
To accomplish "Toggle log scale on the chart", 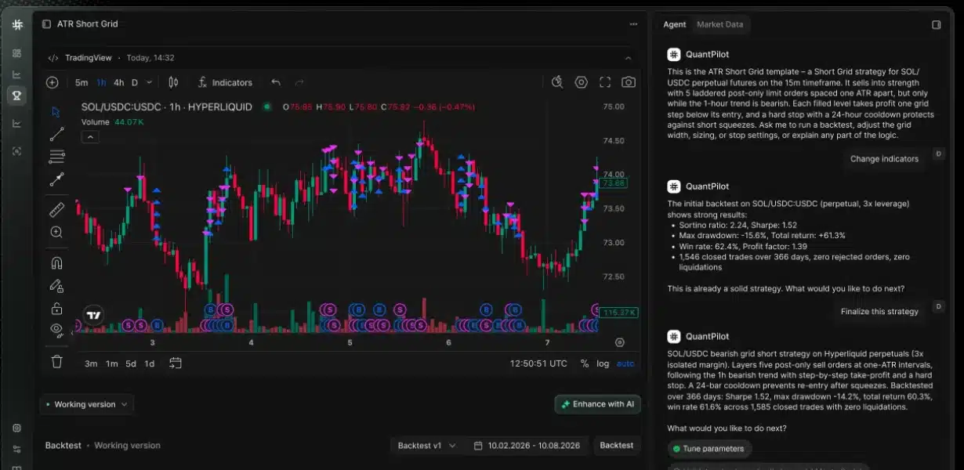I will (603, 363).
